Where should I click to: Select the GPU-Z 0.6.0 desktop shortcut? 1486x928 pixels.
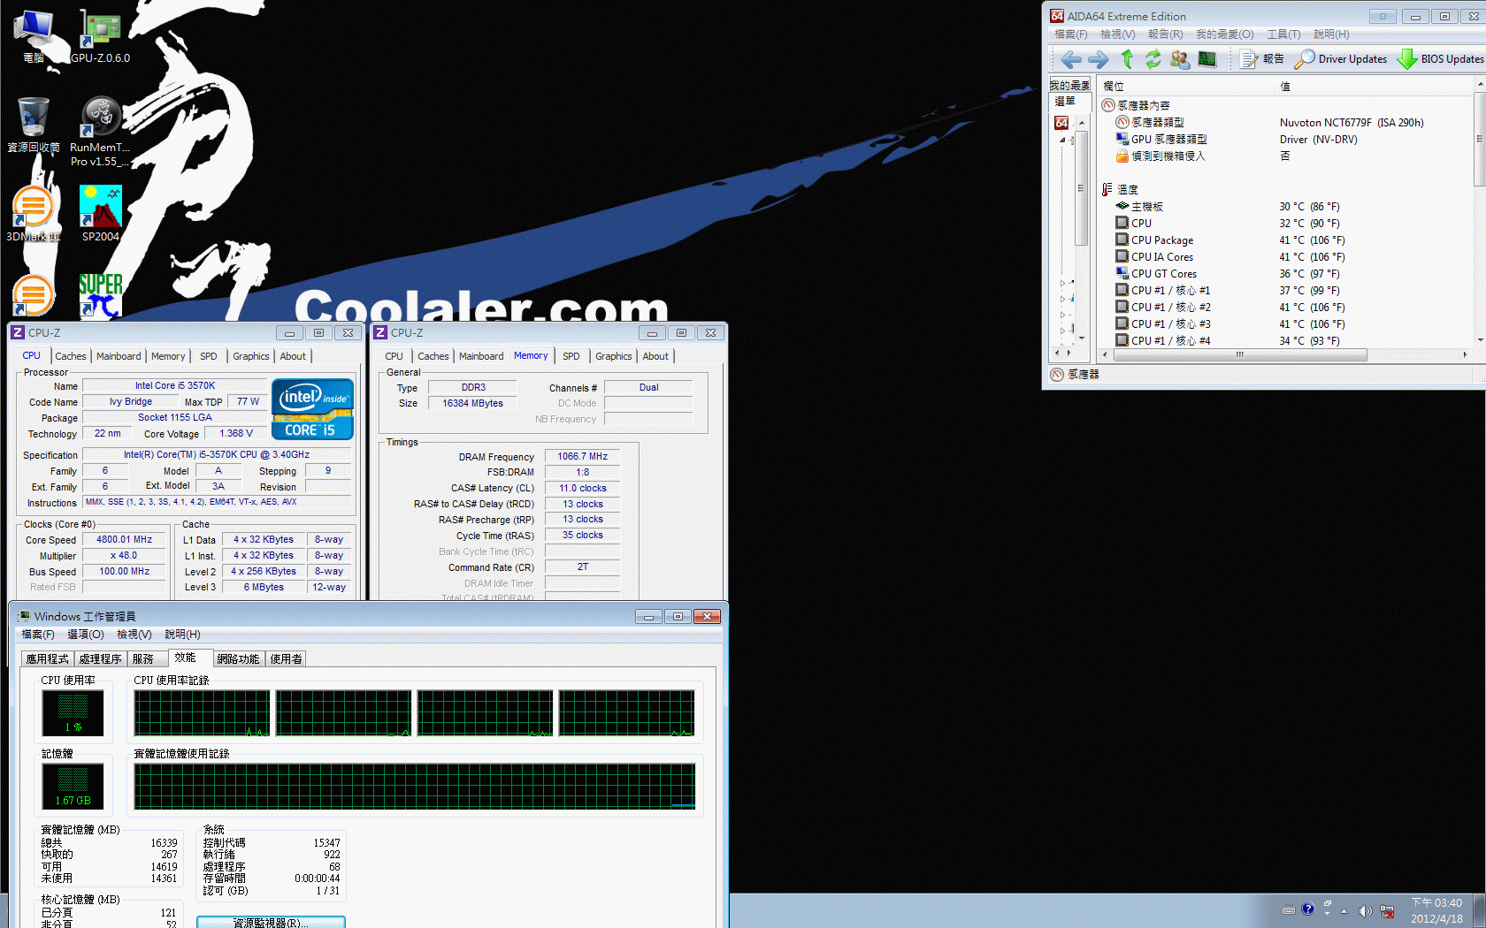point(101,37)
